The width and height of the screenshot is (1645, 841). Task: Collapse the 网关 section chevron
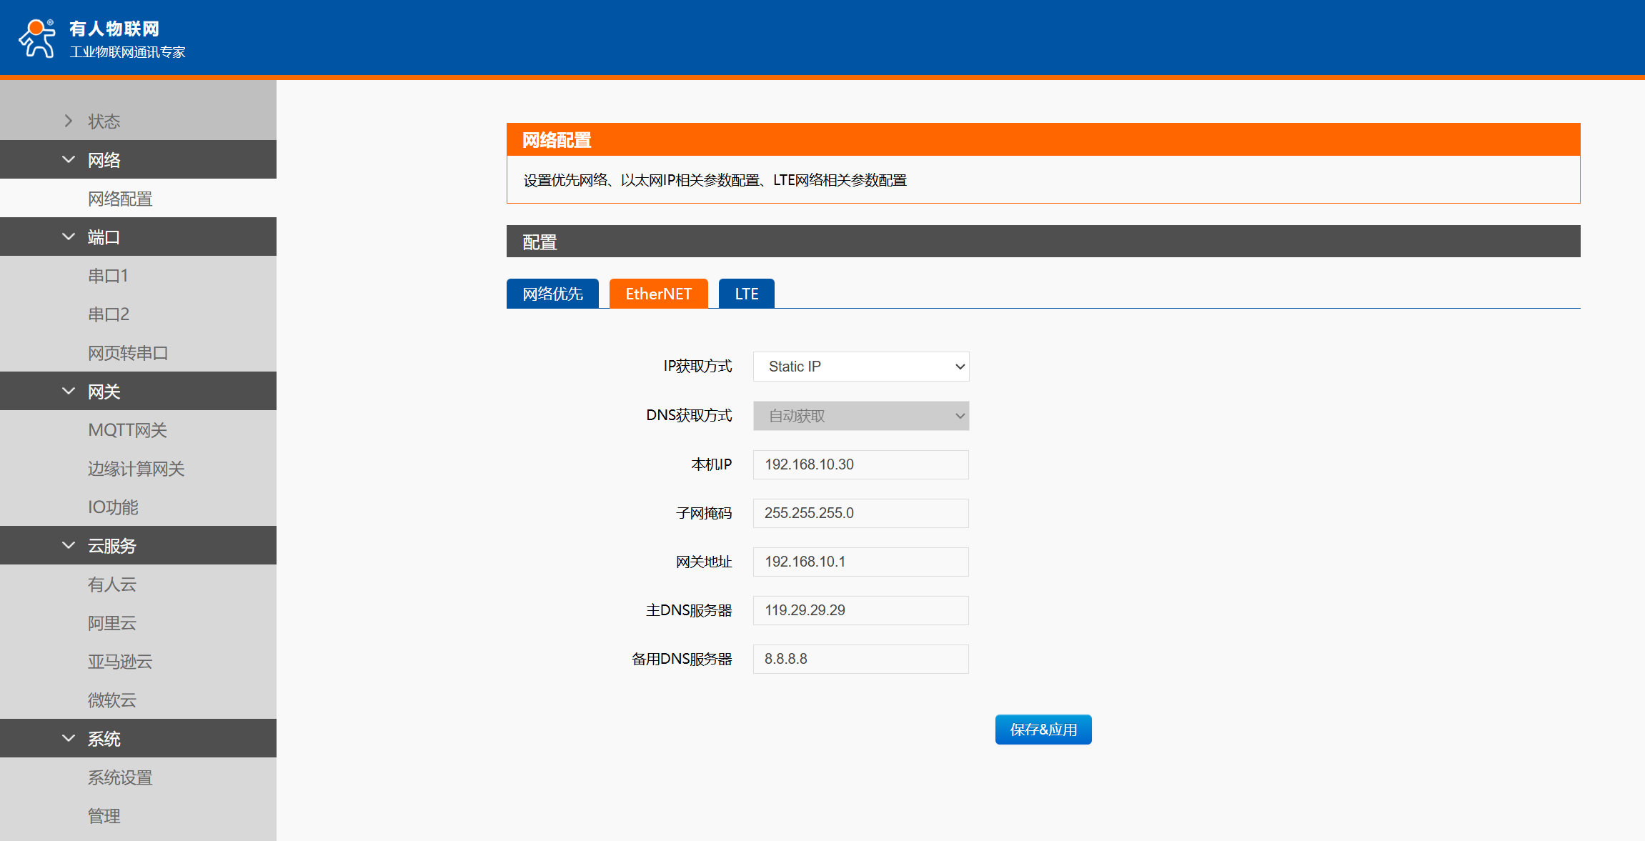coord(69,391)
